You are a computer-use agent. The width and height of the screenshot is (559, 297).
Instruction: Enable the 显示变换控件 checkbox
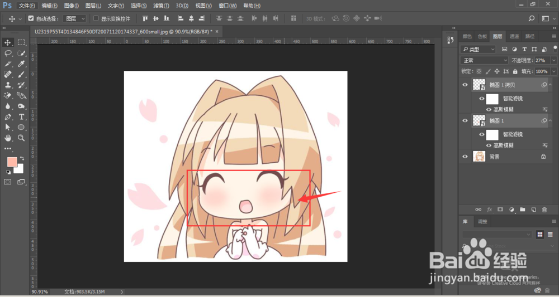(x=96, y=18)
